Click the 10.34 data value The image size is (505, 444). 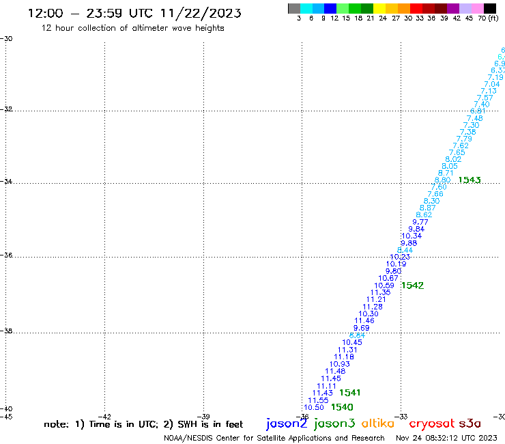click(412, 236)
